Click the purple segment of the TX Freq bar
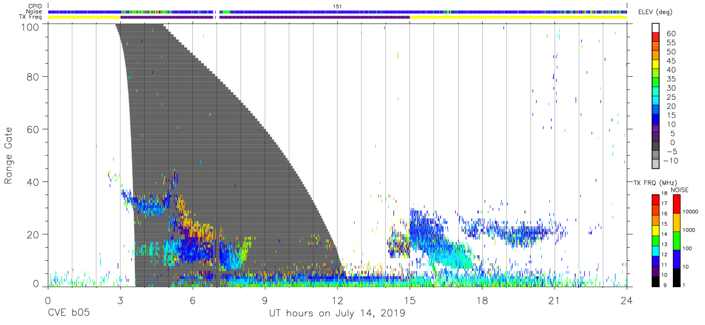705x325 pixels. pos(265,17)
